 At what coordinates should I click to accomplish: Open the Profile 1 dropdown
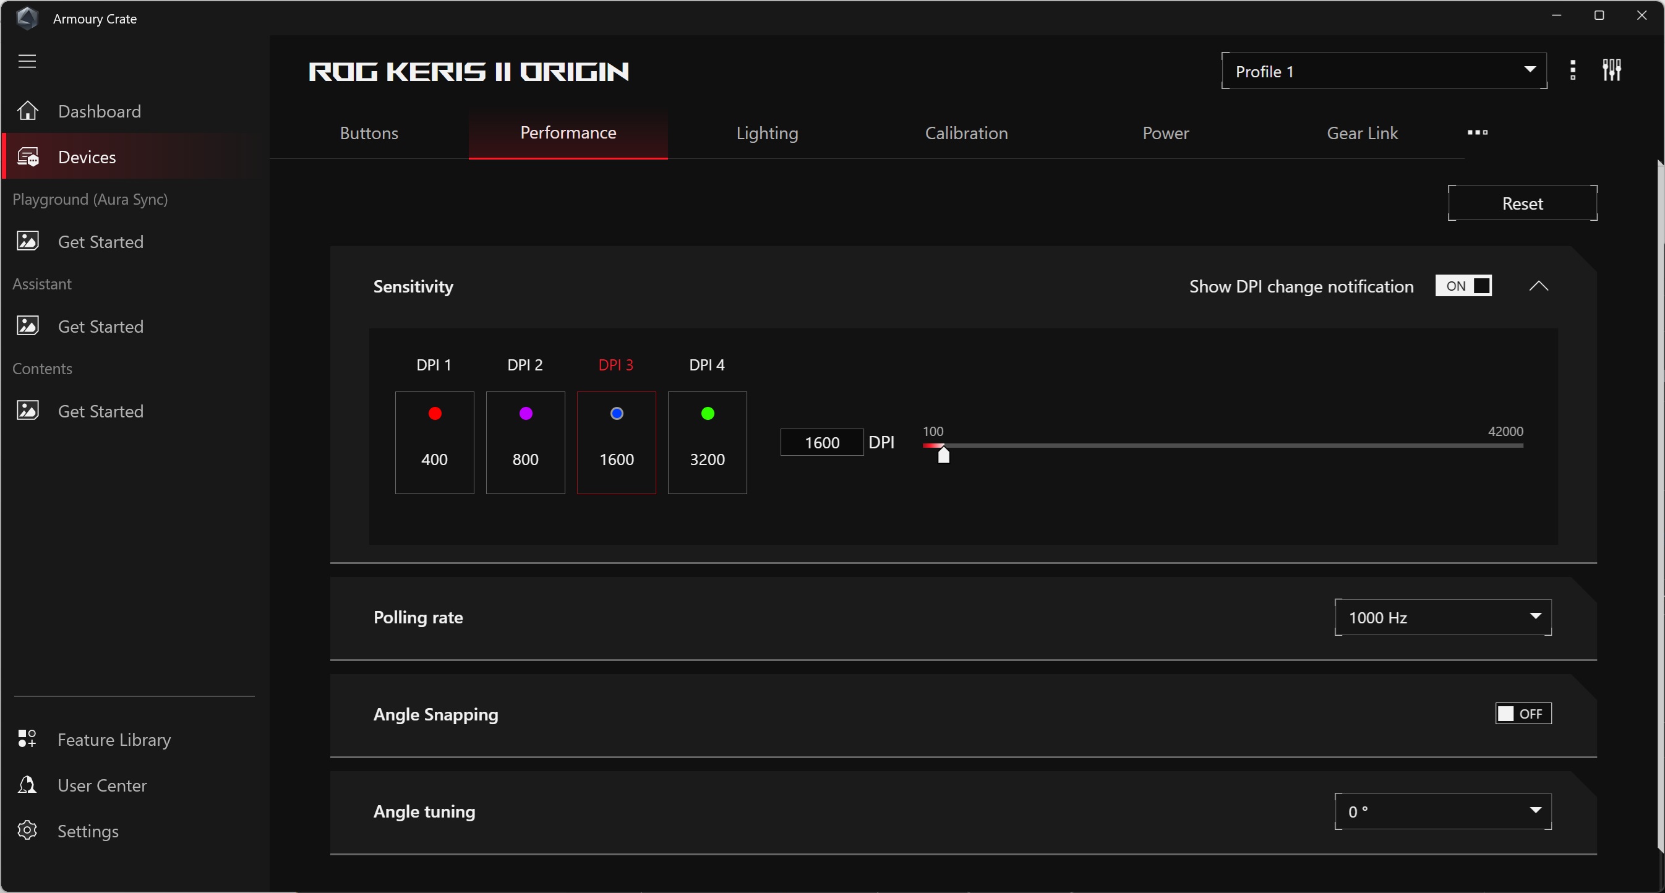pos(1384,70)
